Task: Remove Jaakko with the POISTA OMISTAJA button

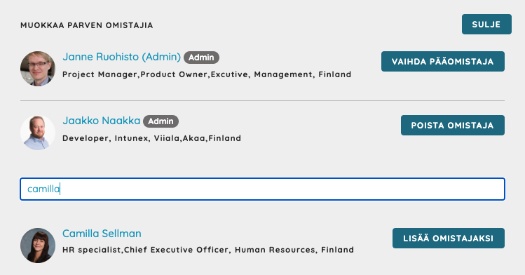Action: pyautogui.click(x=452, y=126)
